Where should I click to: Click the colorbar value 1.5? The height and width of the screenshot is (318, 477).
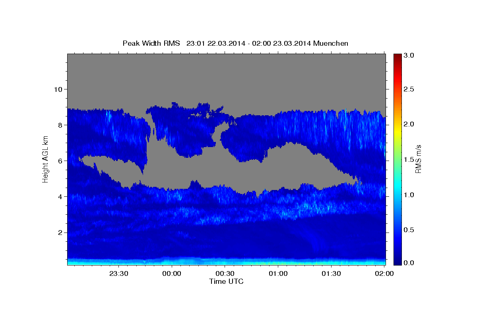pos(410,159)
